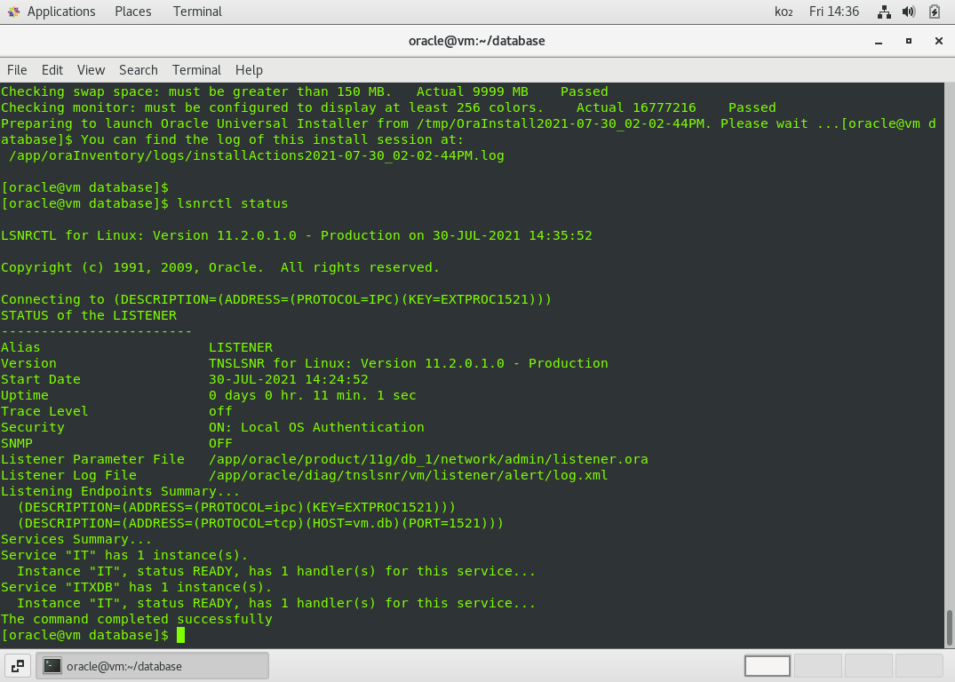
Task: Open the Places menu in the top bar
Action: [132, 12]
